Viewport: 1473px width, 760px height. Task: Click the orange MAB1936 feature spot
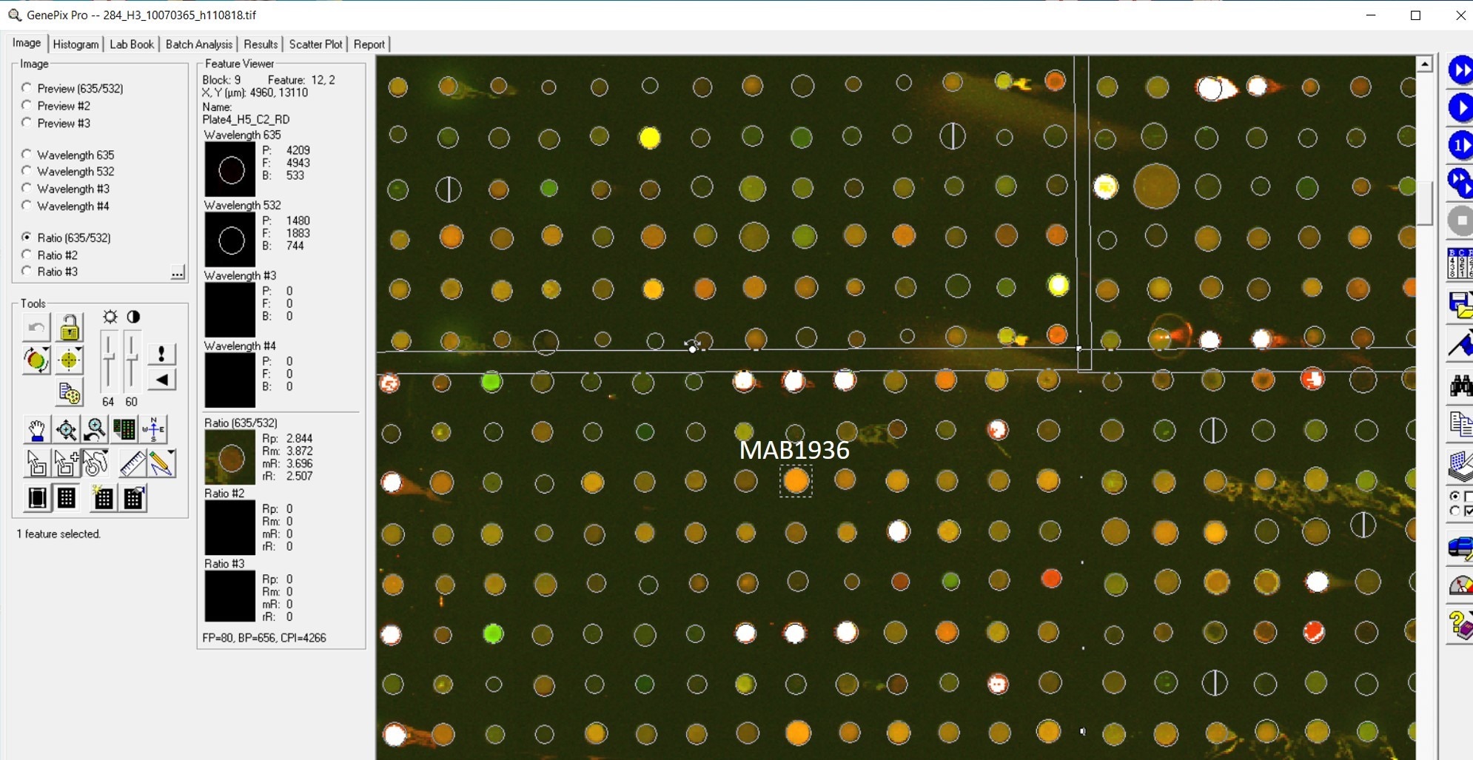[796, 481]
